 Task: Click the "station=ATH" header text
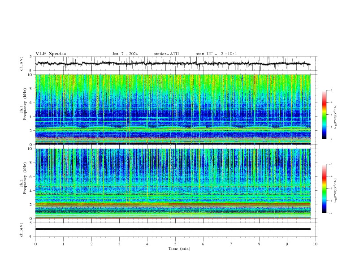coord(166,54)
